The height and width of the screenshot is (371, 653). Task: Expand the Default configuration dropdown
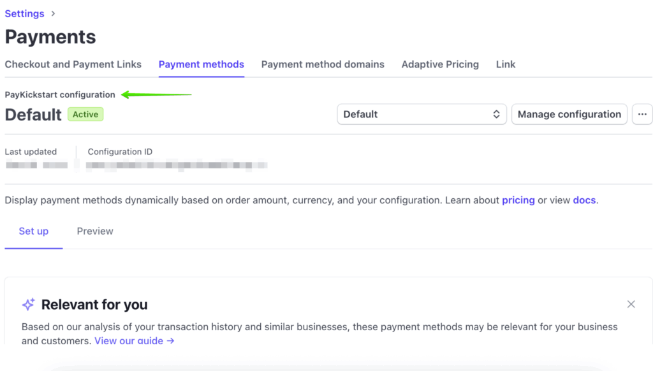tap(421, 115)
